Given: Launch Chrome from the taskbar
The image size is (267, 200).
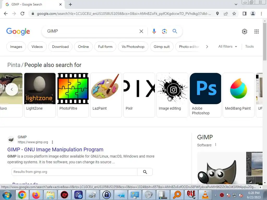Looking at the screenshot, I should pyautogui.click(x=22, y=195).
